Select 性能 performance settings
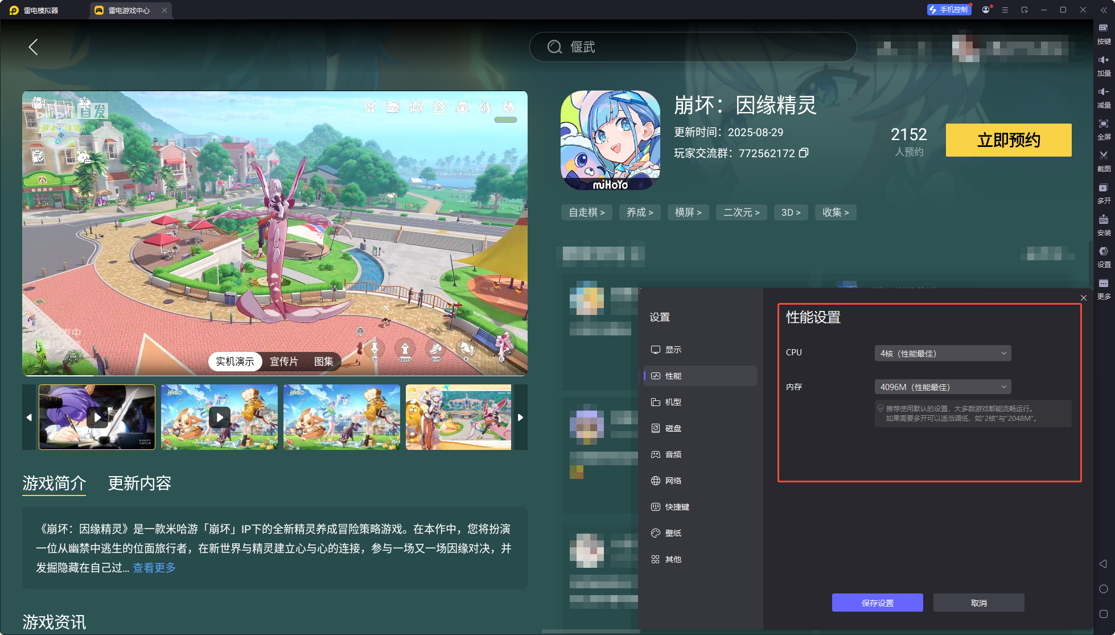Image resolution: width=1115 pixels, height=635 pixels. click(x=701, y=376)
